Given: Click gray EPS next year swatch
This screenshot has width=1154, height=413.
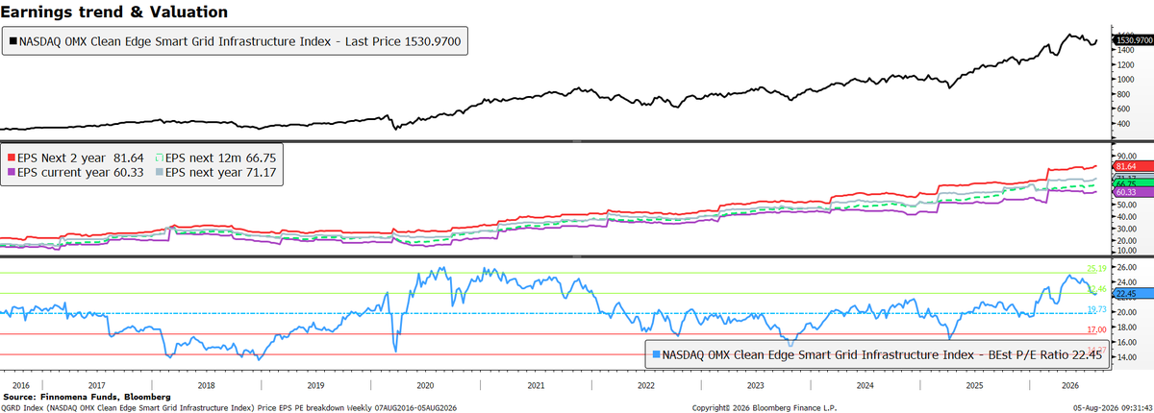Looking at the screenshot, I should coord(159,172).
